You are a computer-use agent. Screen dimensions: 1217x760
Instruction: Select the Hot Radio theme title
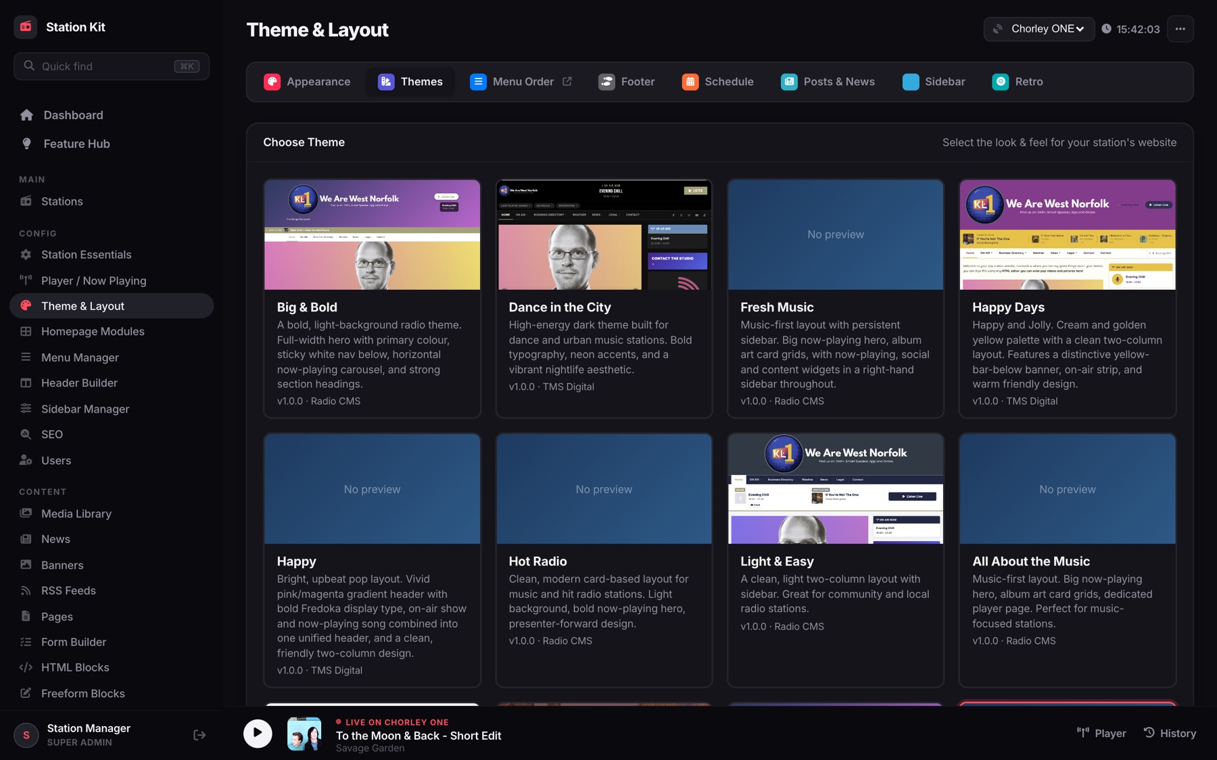point(538,561)
